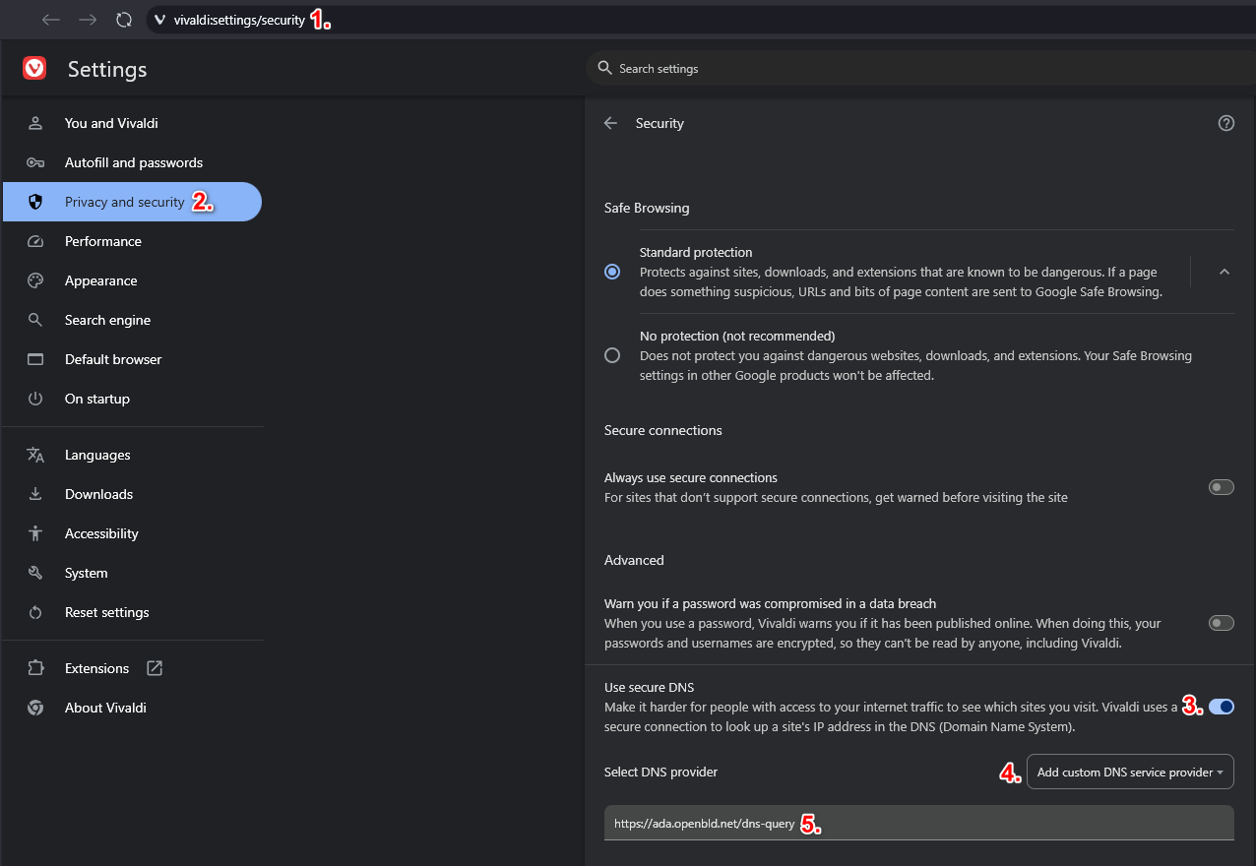This screenshot has height=866, width=1256.
Task: Open About Vivaldi page
Action: 105,708
